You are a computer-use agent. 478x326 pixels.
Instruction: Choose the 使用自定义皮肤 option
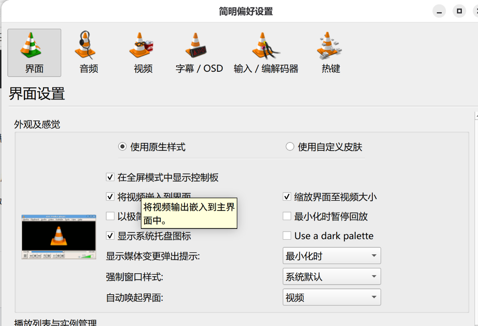tap(290, 147)
